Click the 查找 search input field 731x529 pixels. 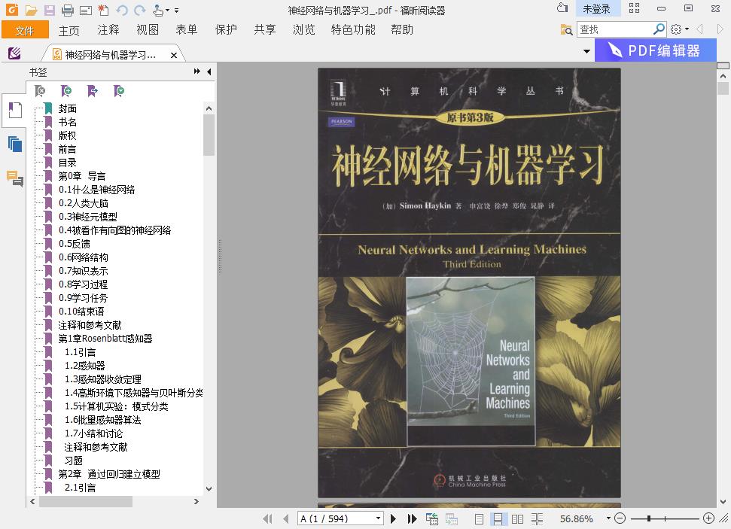point(614,29)
